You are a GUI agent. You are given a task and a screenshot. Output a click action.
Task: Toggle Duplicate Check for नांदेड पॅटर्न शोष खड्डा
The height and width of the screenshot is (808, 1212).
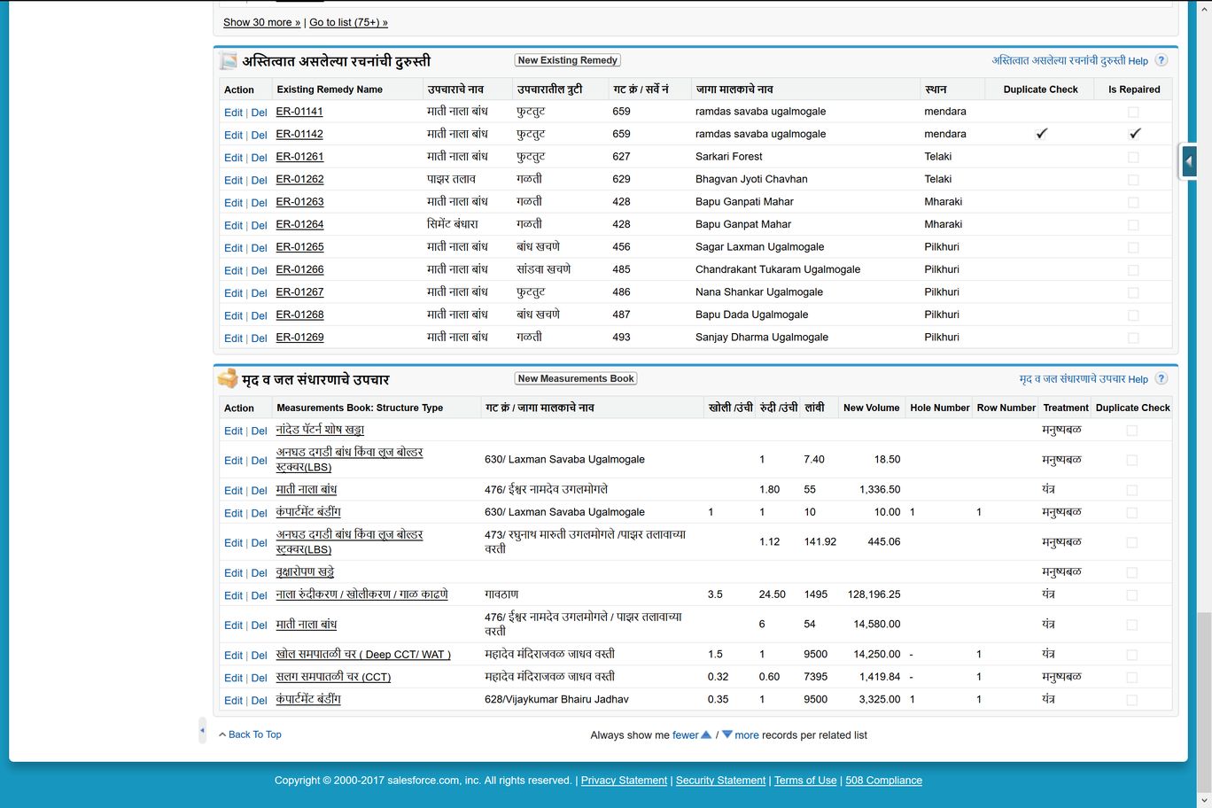[x=1131, y=431]
